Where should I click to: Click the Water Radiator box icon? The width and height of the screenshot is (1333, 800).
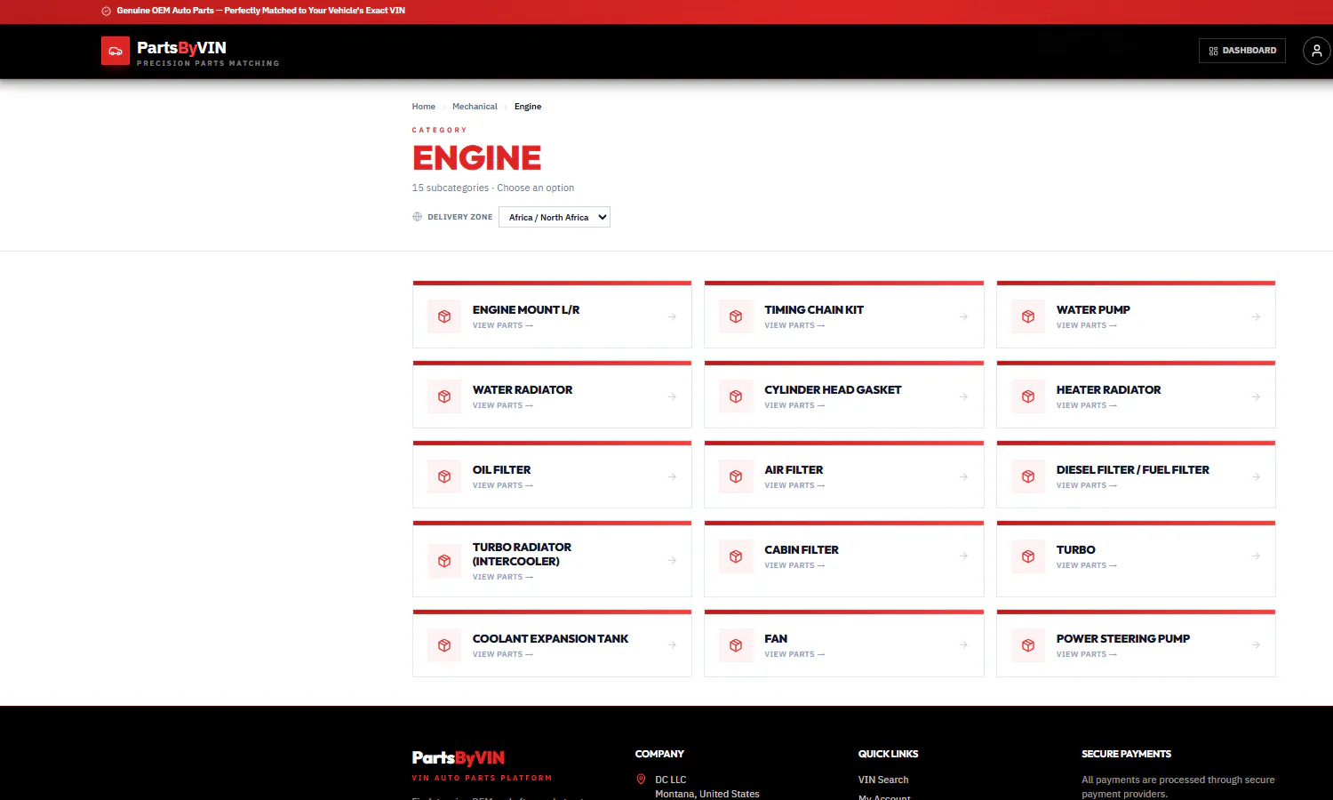coord(444,396)
